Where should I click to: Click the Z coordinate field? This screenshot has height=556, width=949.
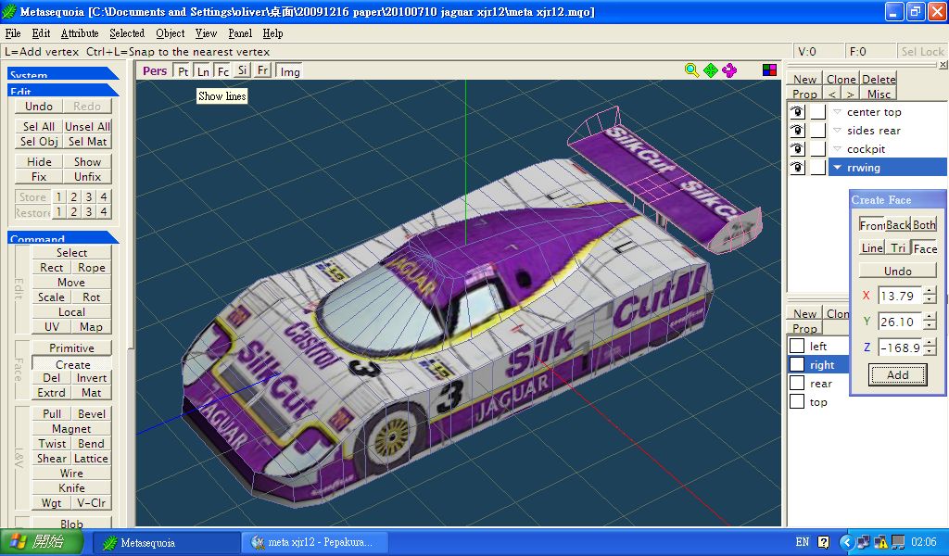(900, 347)
